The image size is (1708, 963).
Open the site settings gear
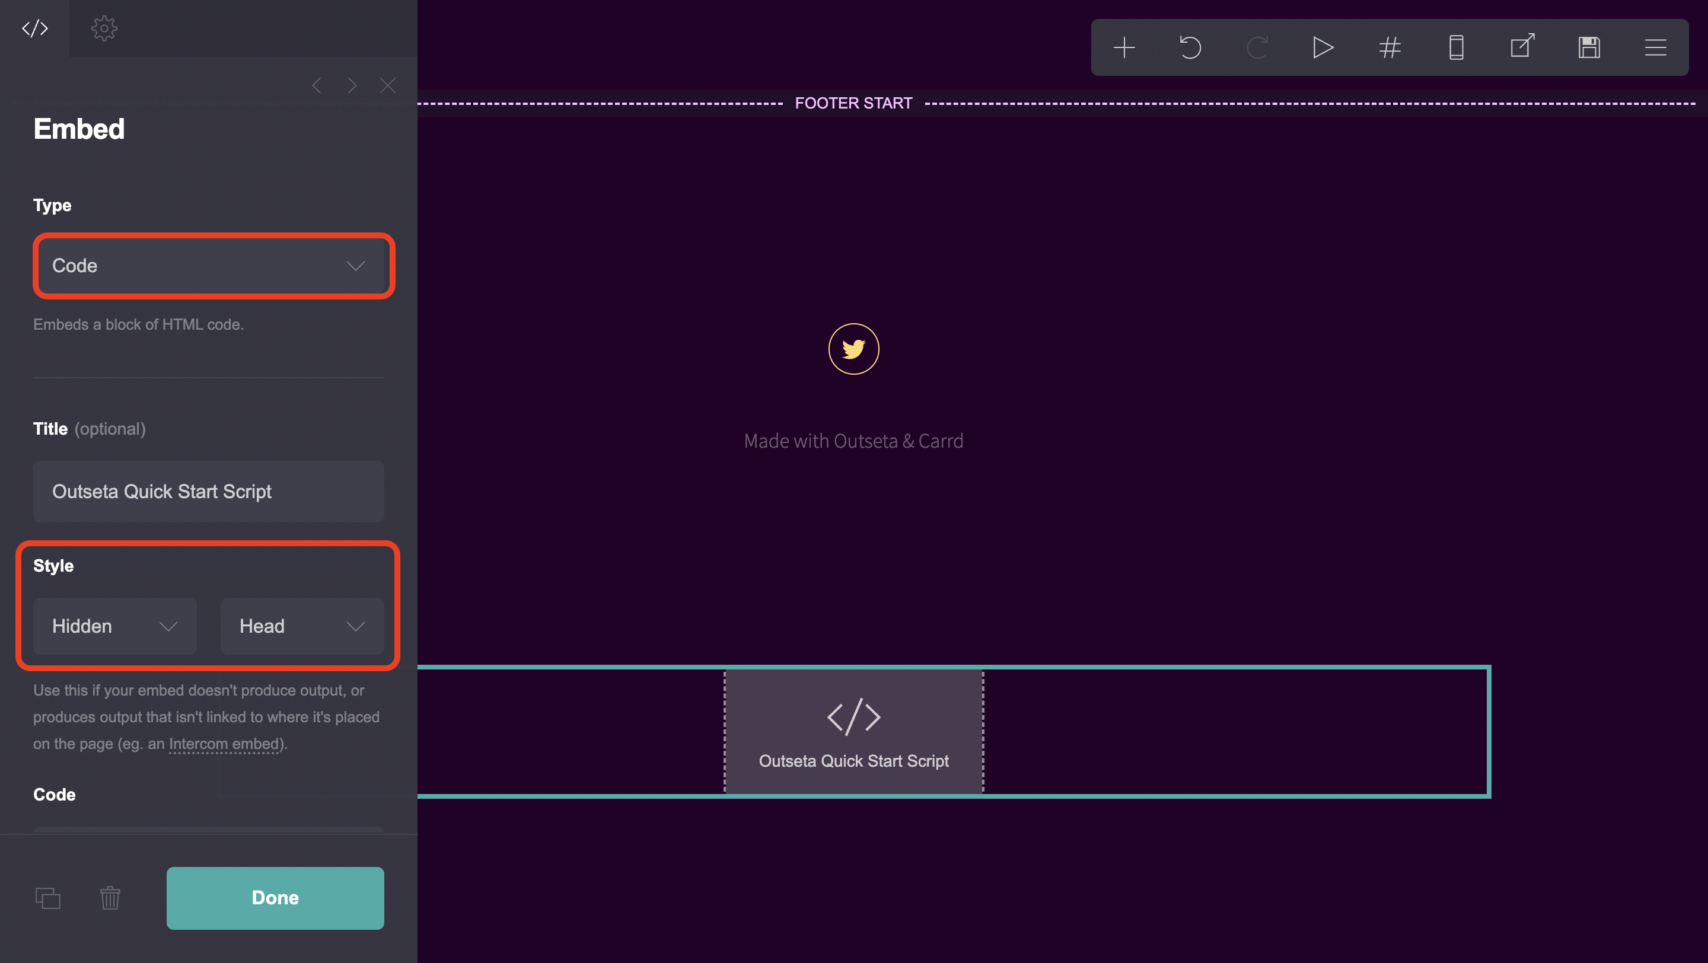[104, 28]
